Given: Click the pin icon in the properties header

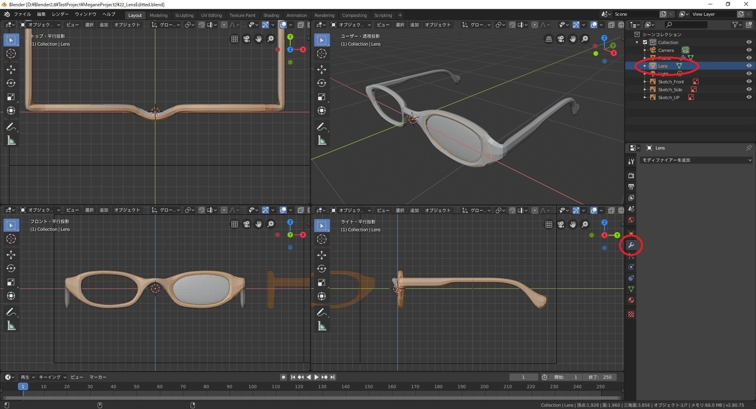Looking at the screenshot, I should (748, 148).
